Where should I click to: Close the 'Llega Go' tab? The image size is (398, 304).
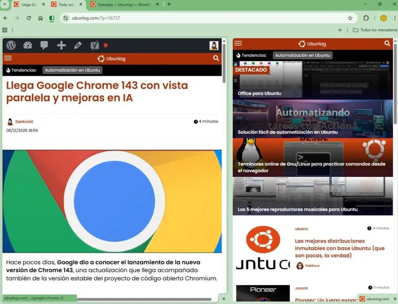click(x=44, y=4)
